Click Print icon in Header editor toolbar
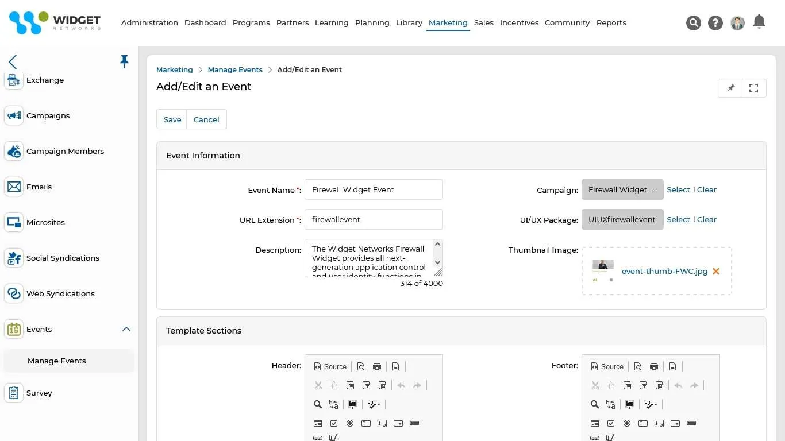785x441 pixels. [x=377, y=367]
